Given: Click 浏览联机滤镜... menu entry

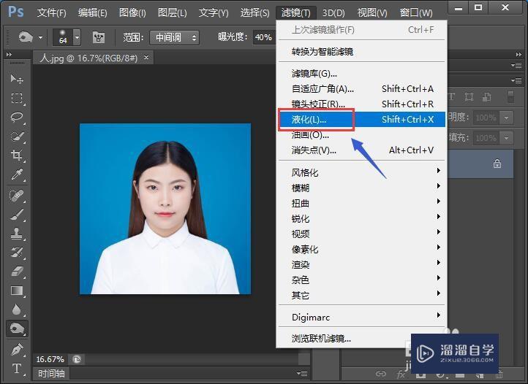Looking at the screenshot, I should tap(321, 338).
